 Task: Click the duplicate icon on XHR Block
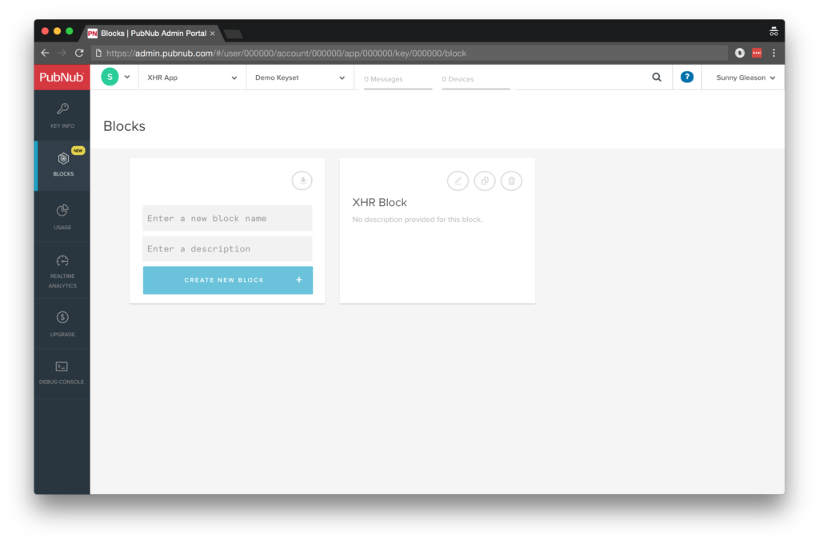(485, 181)
